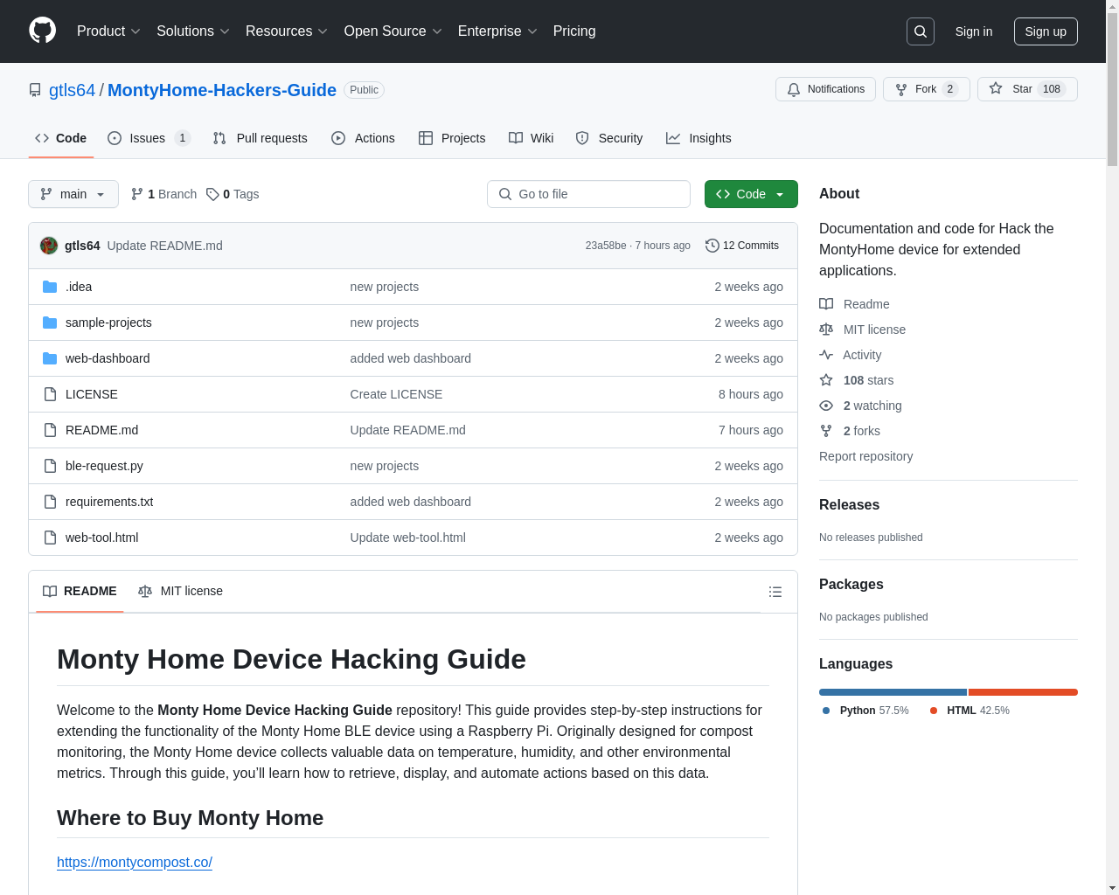Click the Go to file search field

pyautogui.click(x=588, y=194)
